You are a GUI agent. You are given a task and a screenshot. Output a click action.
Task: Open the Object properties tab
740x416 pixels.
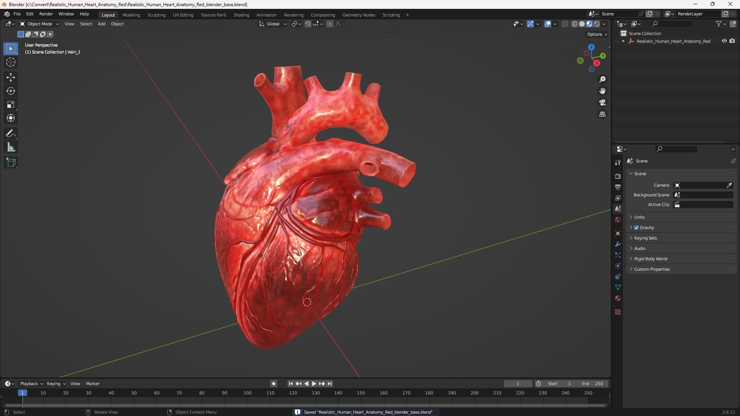(618, 233)
